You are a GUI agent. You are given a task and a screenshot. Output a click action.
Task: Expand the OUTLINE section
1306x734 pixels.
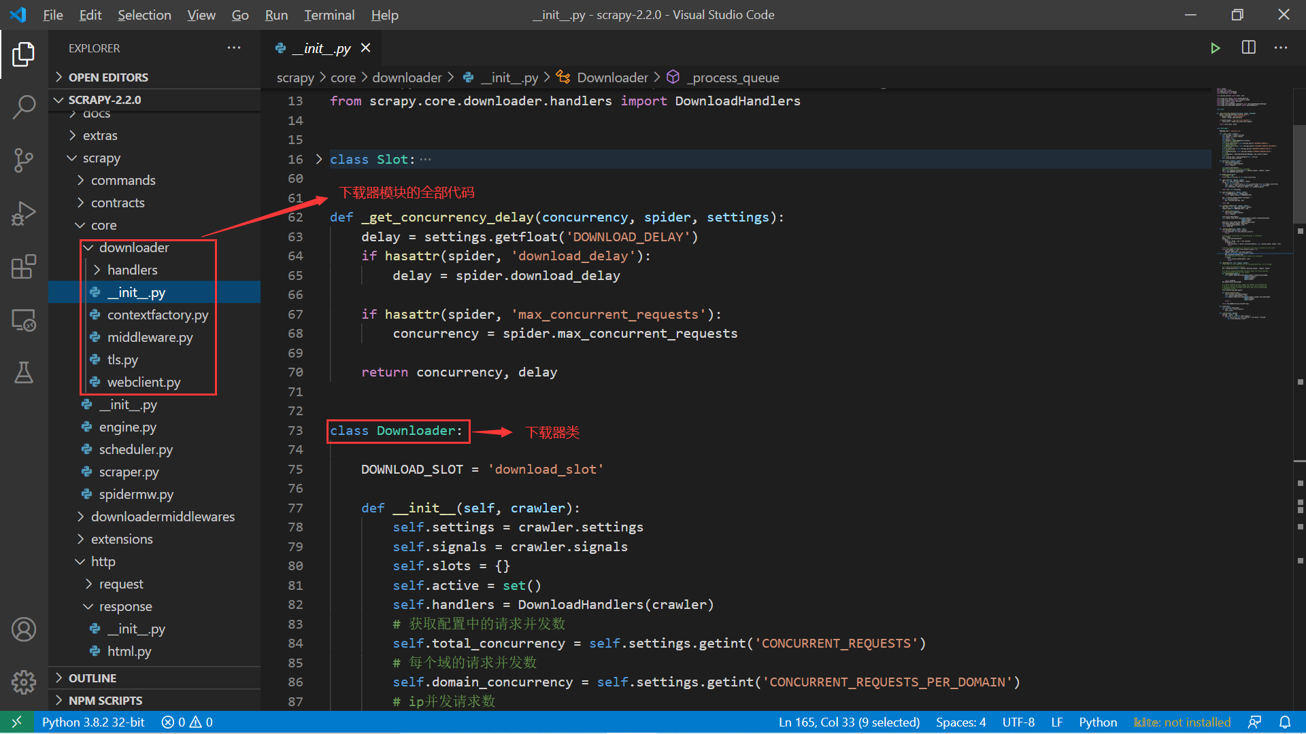click(154, 678)
